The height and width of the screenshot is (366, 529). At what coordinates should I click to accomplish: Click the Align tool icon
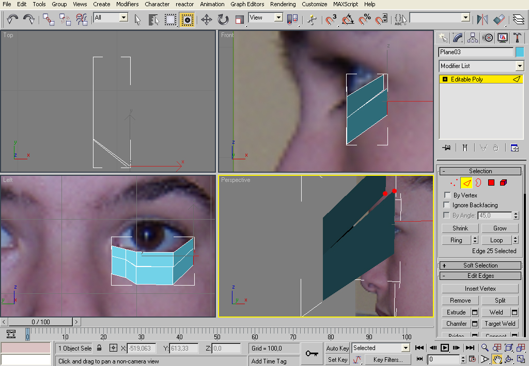pos(499,19)
